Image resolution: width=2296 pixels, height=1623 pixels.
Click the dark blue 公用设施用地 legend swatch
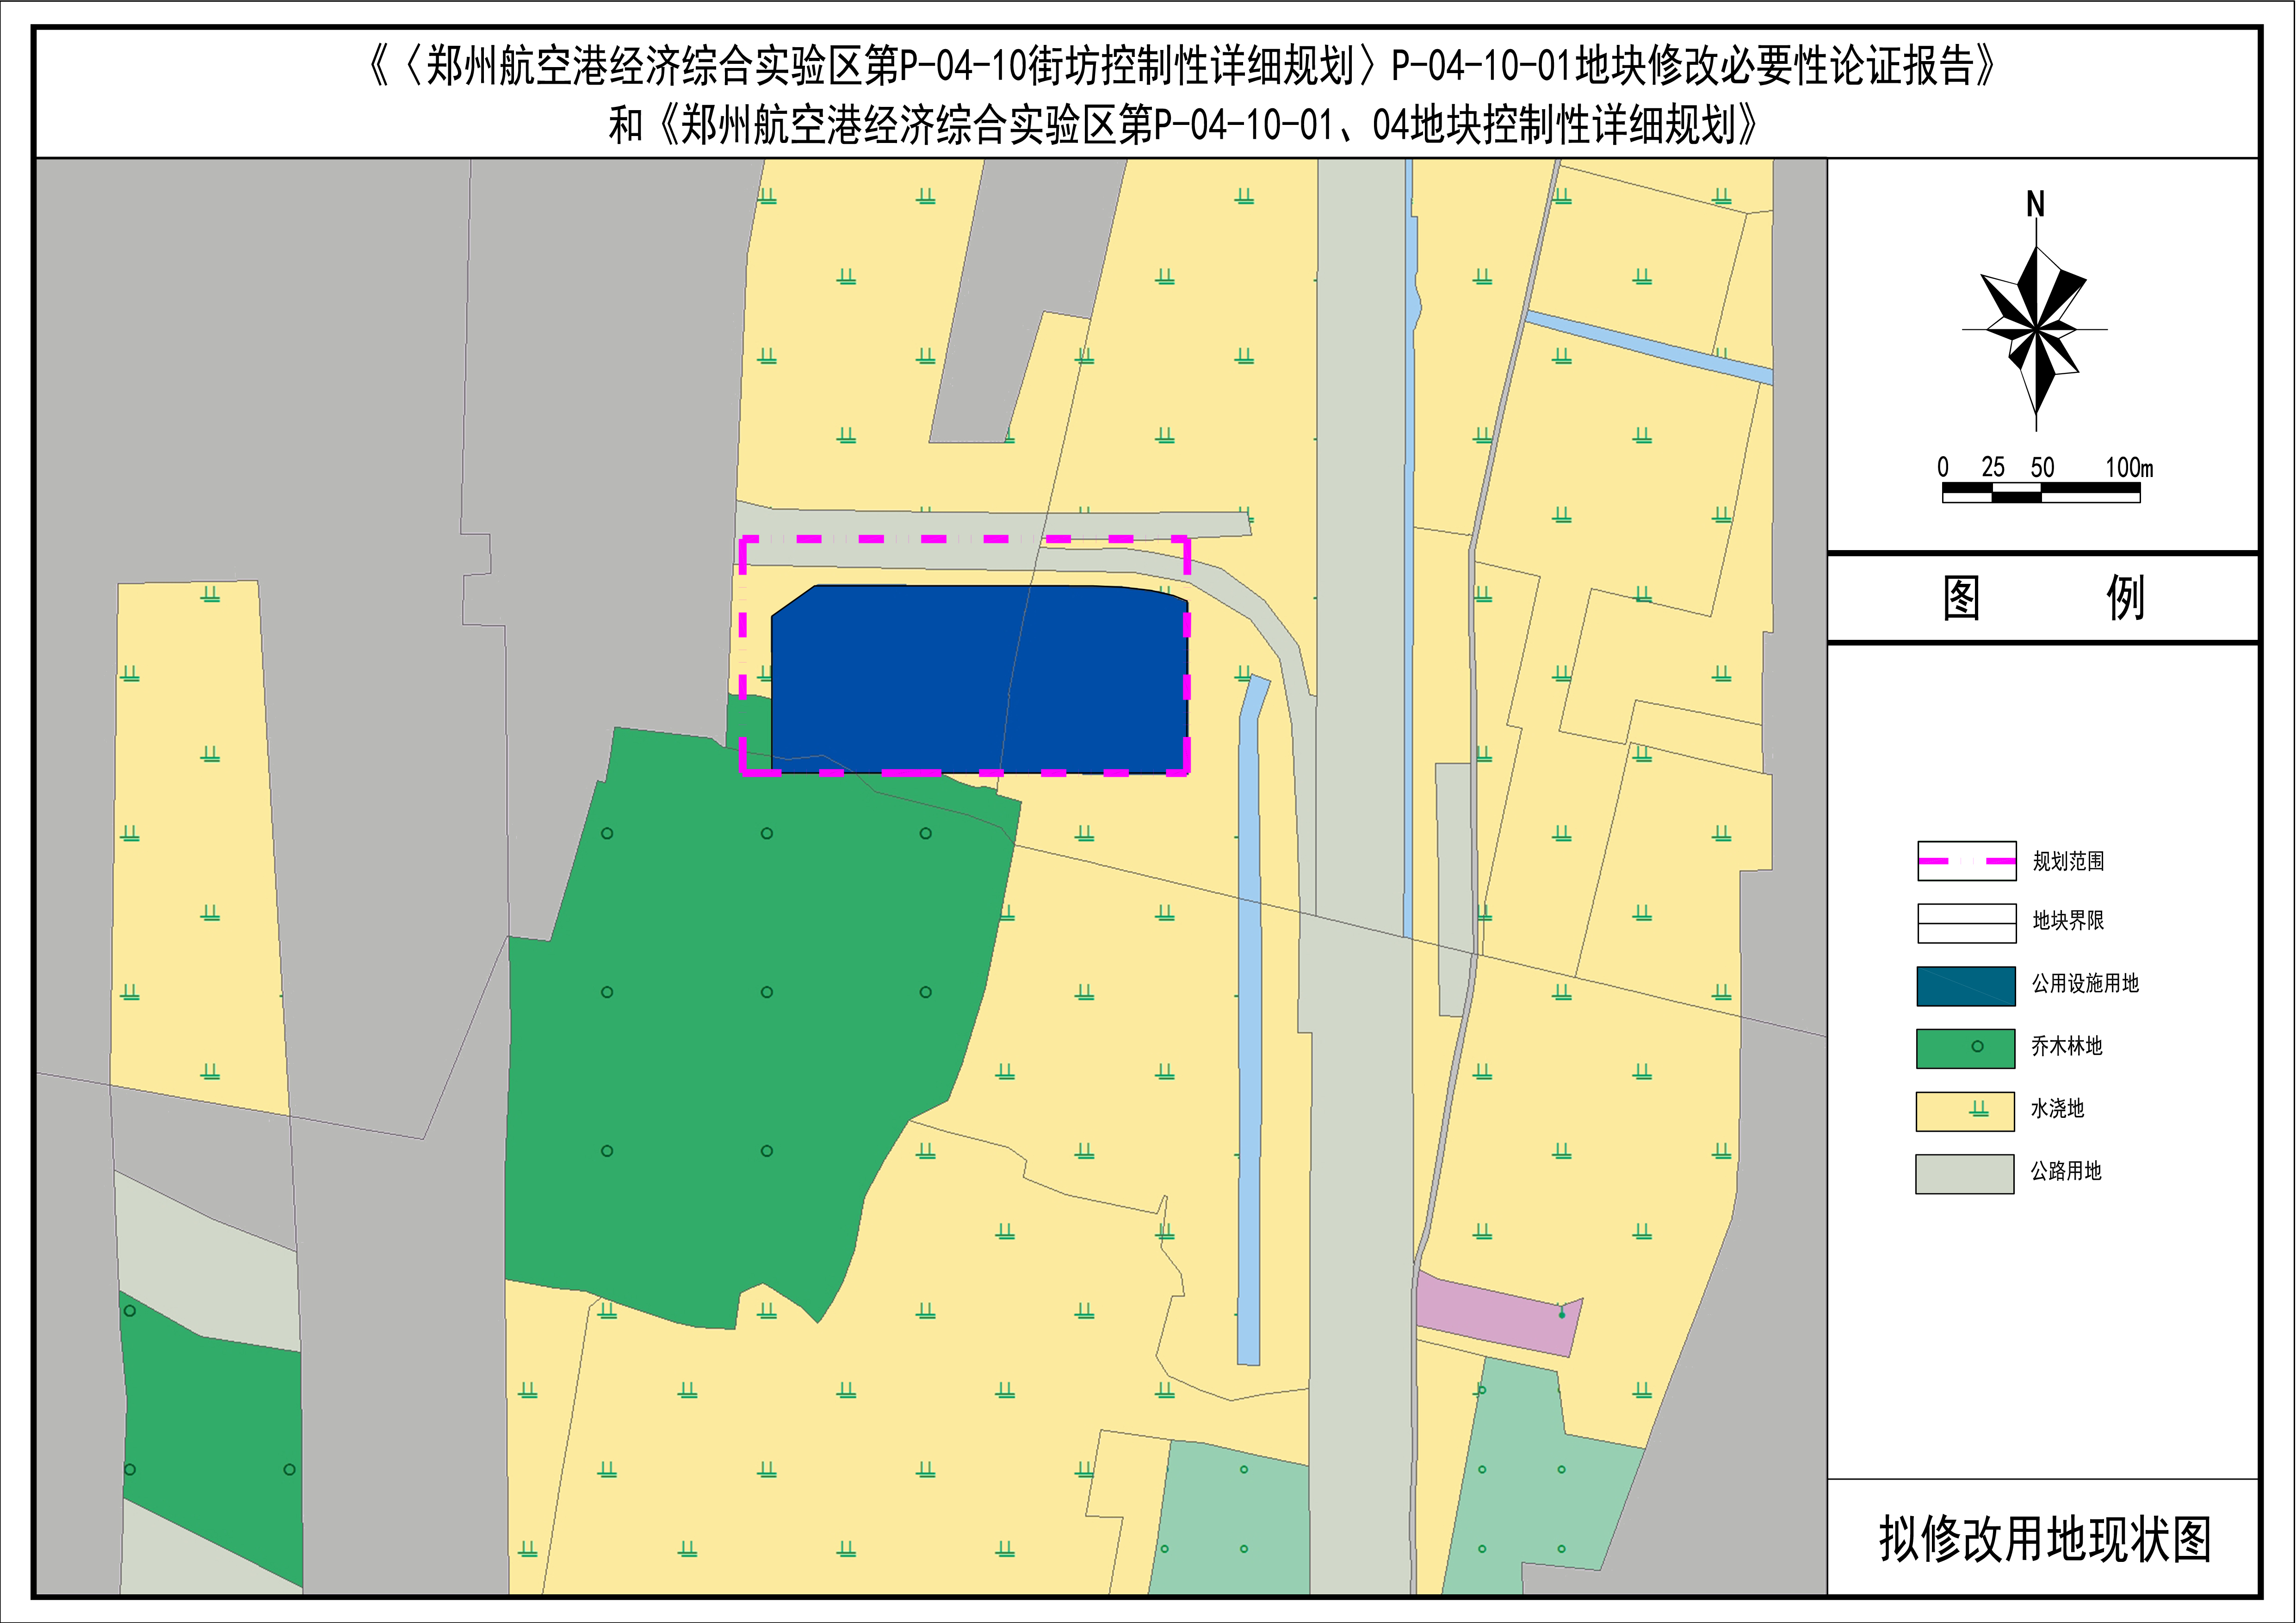point(1965,986)
